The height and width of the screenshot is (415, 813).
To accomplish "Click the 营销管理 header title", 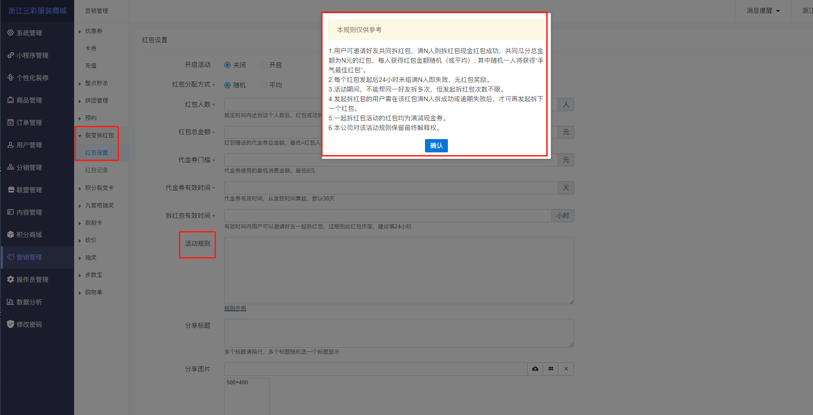I will point(97,11).
